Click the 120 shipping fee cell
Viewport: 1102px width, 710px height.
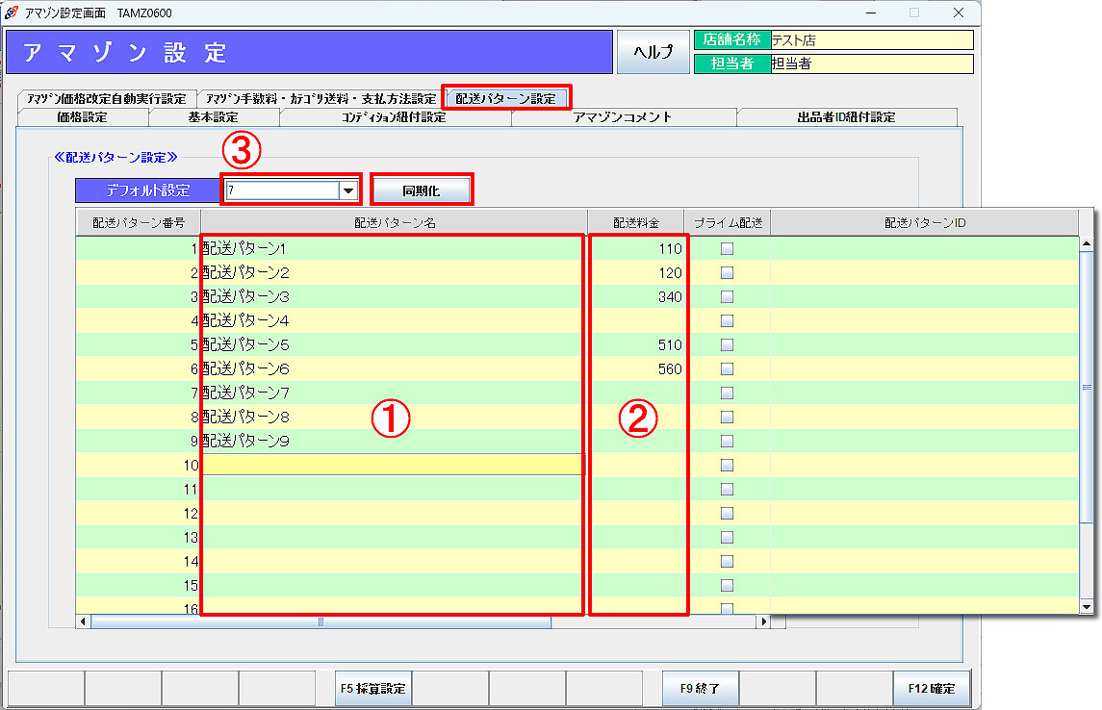[x=636, y=272]
